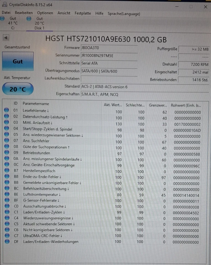Open the Hilfe menu
This screenshot has width=211, height=265.
pos(99,14)
